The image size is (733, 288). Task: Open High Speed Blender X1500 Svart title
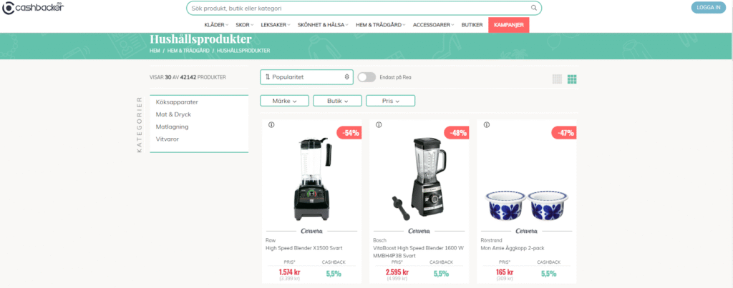pos(304,248)
